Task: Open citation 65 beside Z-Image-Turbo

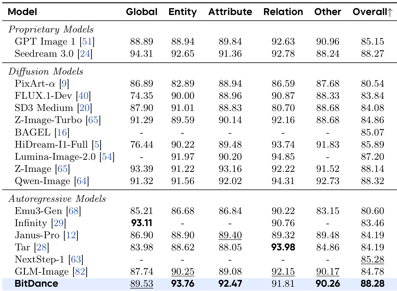Action: click(x=94, y=120)
